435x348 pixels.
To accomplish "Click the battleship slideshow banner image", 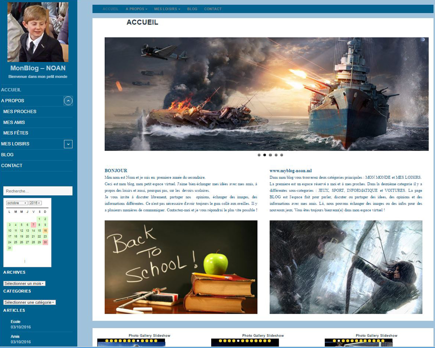I will click(x=267, y=94).
